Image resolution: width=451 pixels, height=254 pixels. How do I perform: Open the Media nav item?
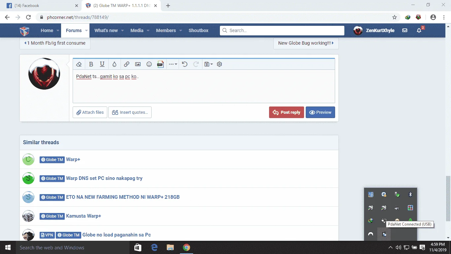coord(137,30)
